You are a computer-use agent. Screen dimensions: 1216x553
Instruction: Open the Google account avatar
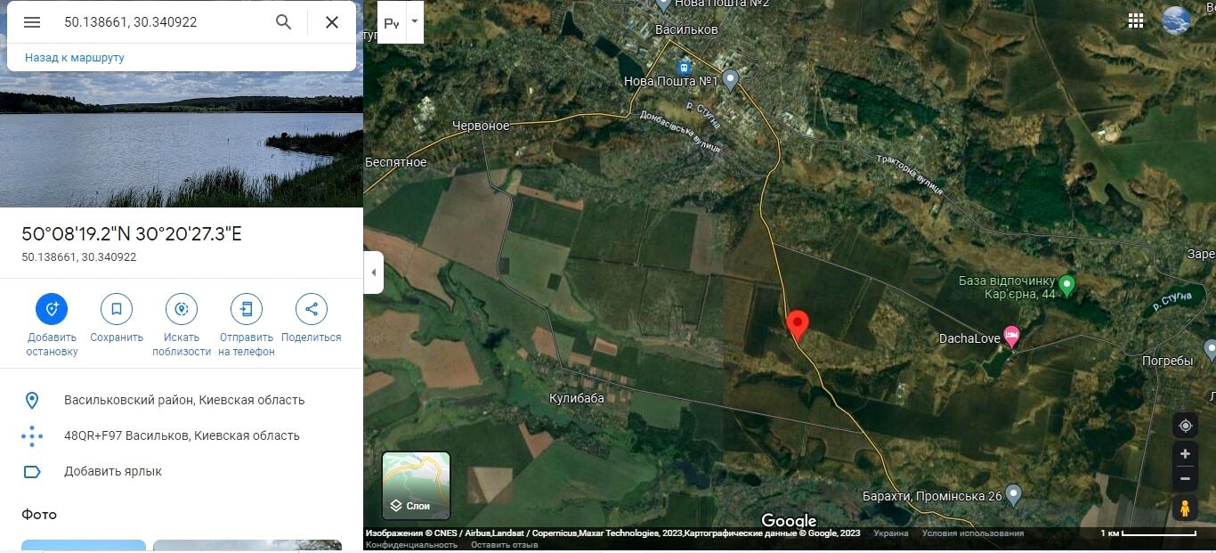[1176, 20]
